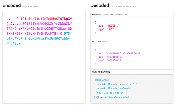The height and width of the screenshot is (106, 175).
Task: Enable the secret base64 encoded checkbox
Action: coord(98,98)
